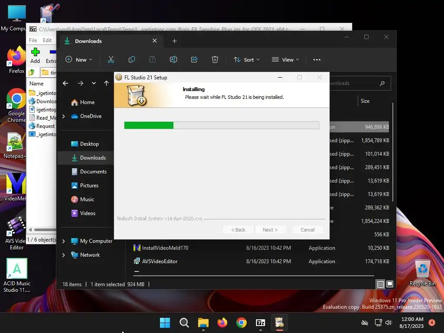Open recent locations chevron in Explorer navigation

pos(94,83)
